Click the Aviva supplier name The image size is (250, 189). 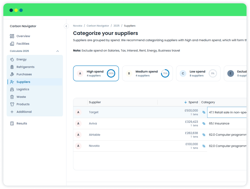coord(93,123)
